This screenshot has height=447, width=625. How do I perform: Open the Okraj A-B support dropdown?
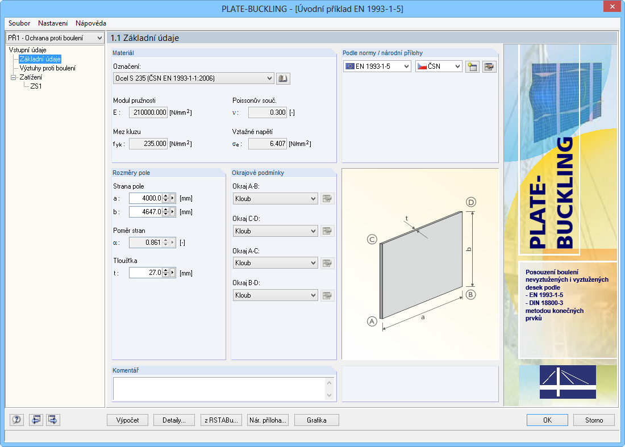click(x=275, y=198)
